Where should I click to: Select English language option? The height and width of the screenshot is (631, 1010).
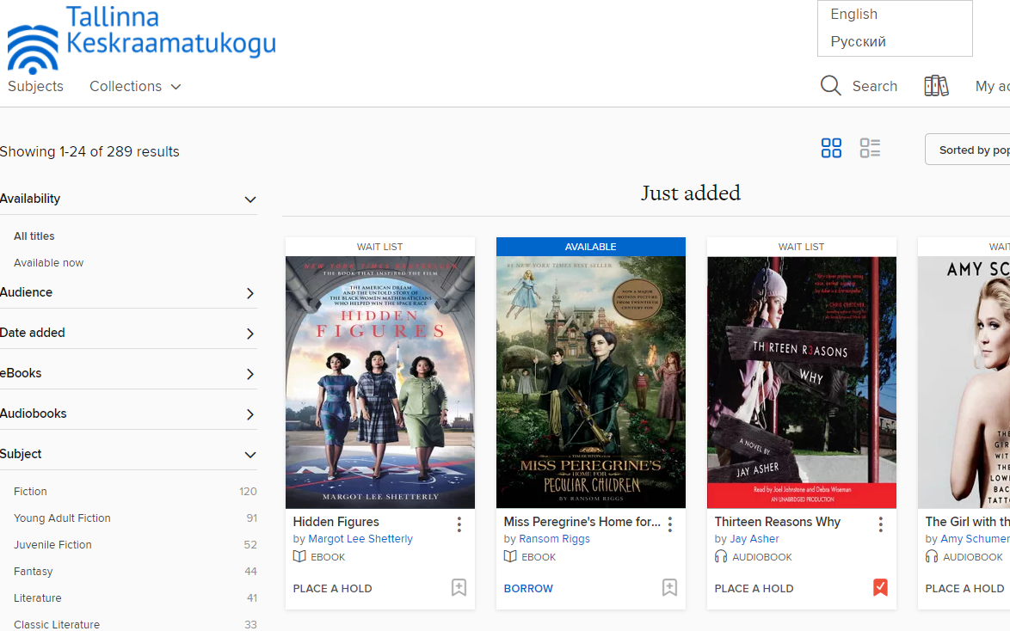click(853, 14)
